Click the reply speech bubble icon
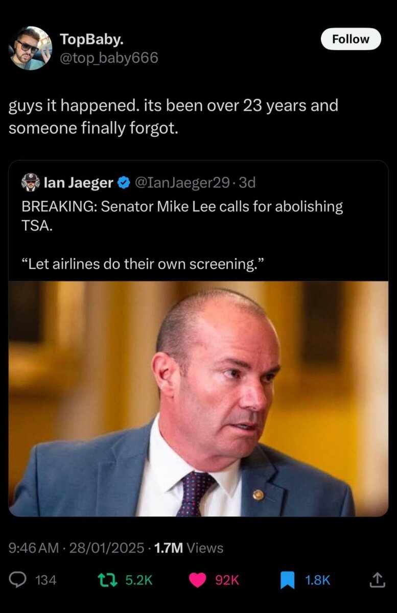The width and height of the screenshot is (397, 613). [x=18, y=580]
